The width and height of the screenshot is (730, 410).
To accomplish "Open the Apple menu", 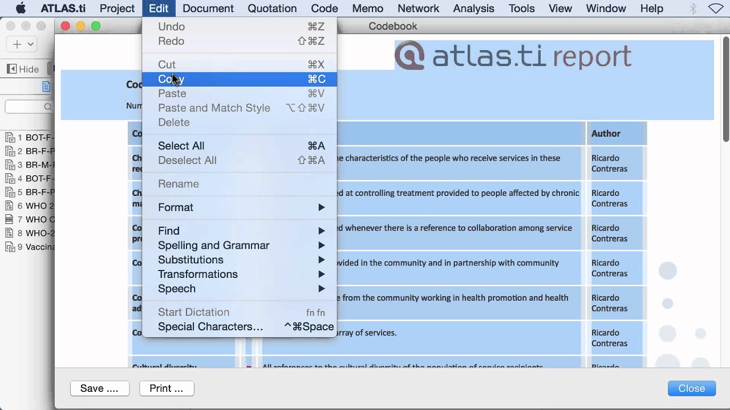I will pos(21,8).
